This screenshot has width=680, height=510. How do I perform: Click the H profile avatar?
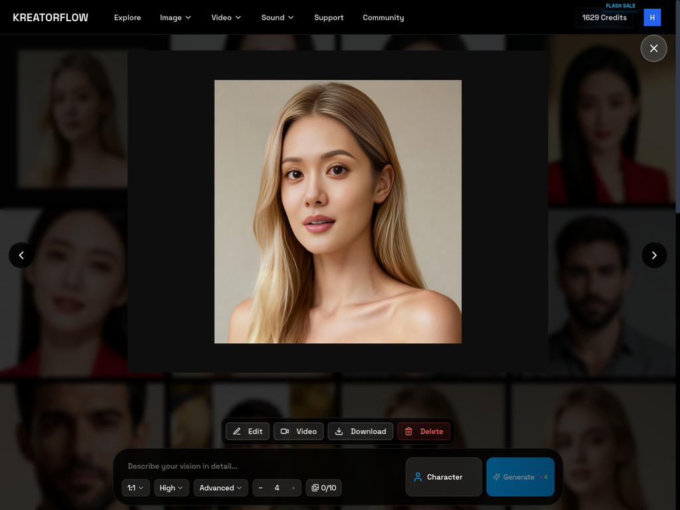coord(651,17)
